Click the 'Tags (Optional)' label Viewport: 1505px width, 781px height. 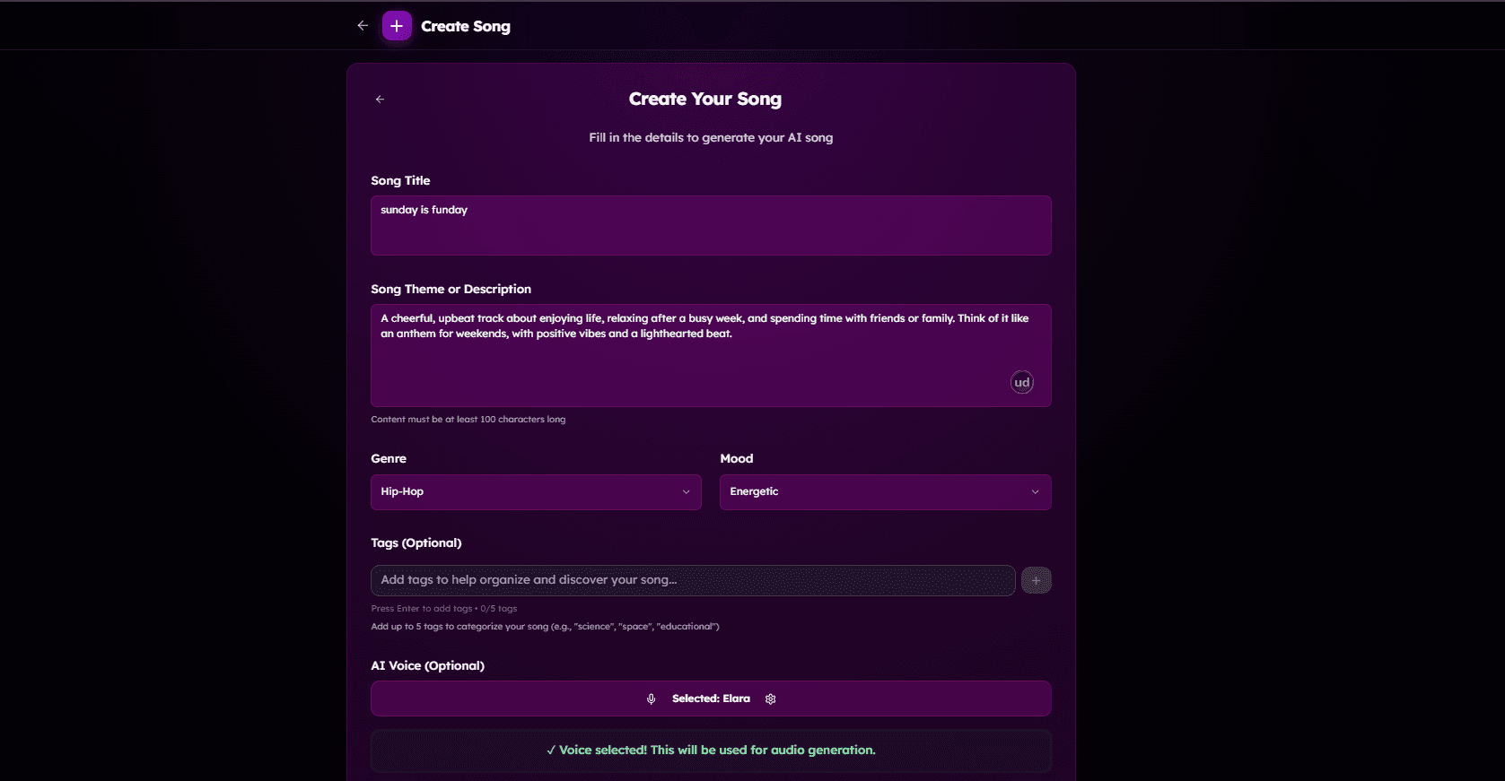[416, 543]
